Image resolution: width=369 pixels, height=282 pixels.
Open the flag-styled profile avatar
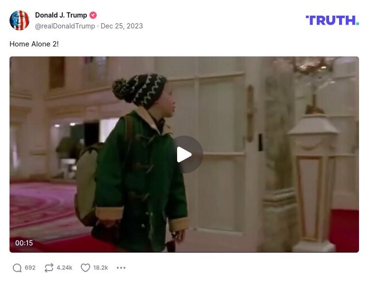coord(19,20)
